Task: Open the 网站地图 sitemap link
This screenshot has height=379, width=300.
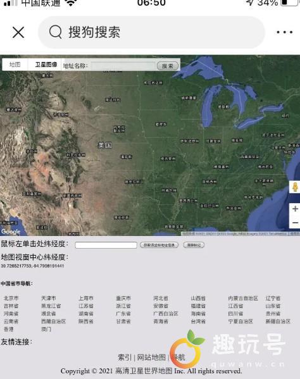Action: [x=151, y=357]
